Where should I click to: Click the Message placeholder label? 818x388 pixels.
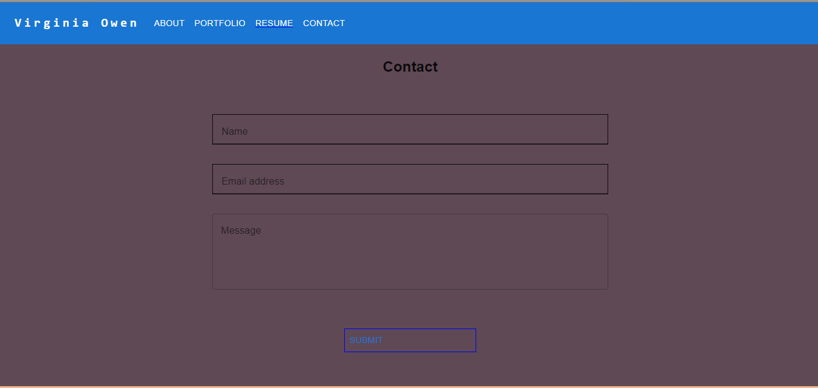click(x=241, y=230)
